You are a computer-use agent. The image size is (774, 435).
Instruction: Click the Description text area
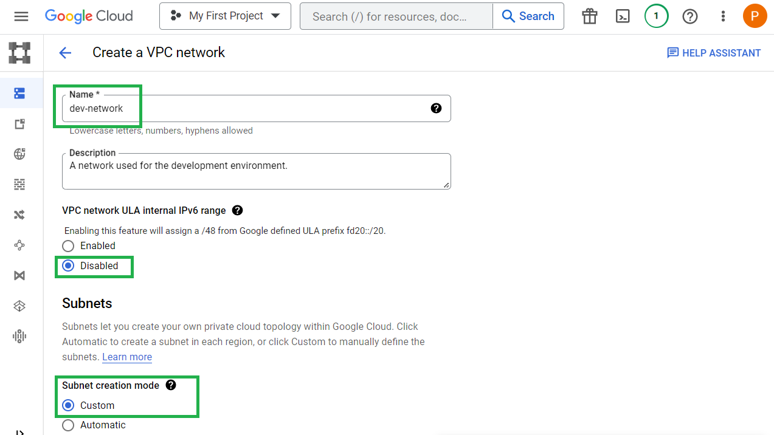[x=255, y=172]
